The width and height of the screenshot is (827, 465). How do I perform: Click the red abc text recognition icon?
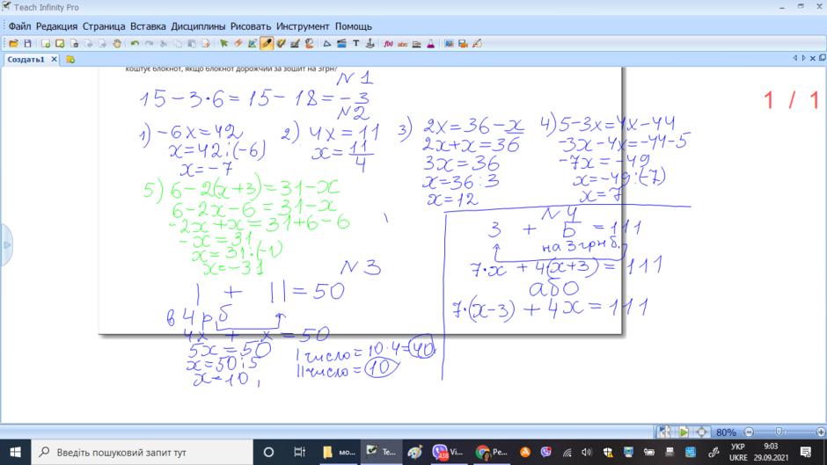(x=402, y=44)
